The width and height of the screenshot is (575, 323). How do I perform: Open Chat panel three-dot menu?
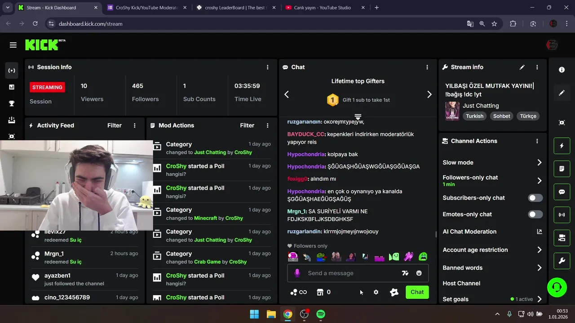(x=427, y=67)
